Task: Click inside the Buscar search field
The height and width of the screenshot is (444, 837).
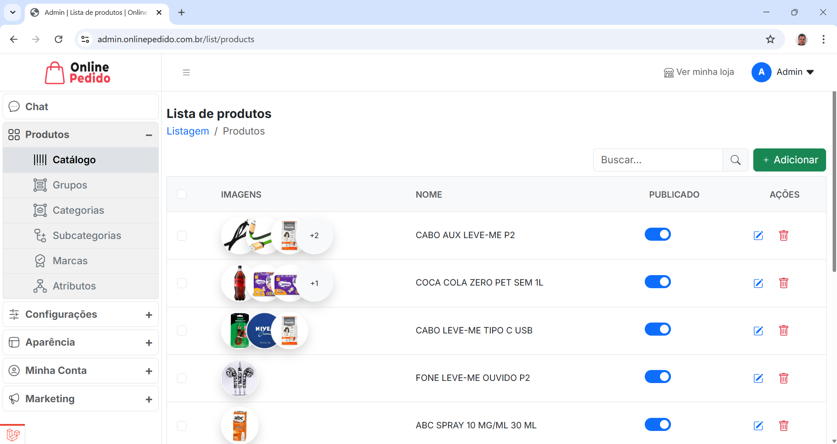Action: 658,160
